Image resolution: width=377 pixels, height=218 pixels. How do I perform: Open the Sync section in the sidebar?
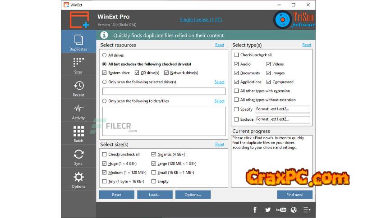click(78, 157)
